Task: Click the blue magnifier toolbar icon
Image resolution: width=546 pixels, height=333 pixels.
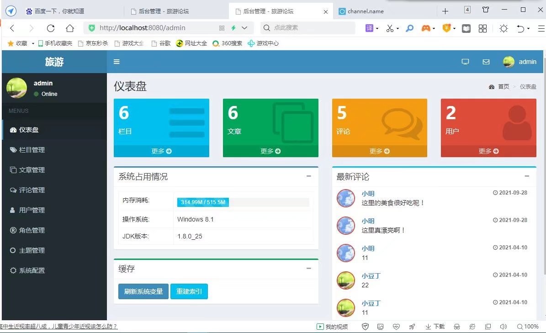Action: click(410, 28)
